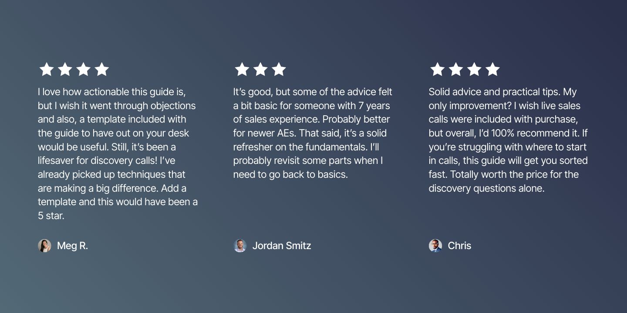Click Chris's profile picture
627x313 pixels.
[x=435, y=246]
